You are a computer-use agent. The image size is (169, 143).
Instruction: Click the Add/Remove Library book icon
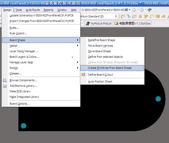tap(5, 86)
